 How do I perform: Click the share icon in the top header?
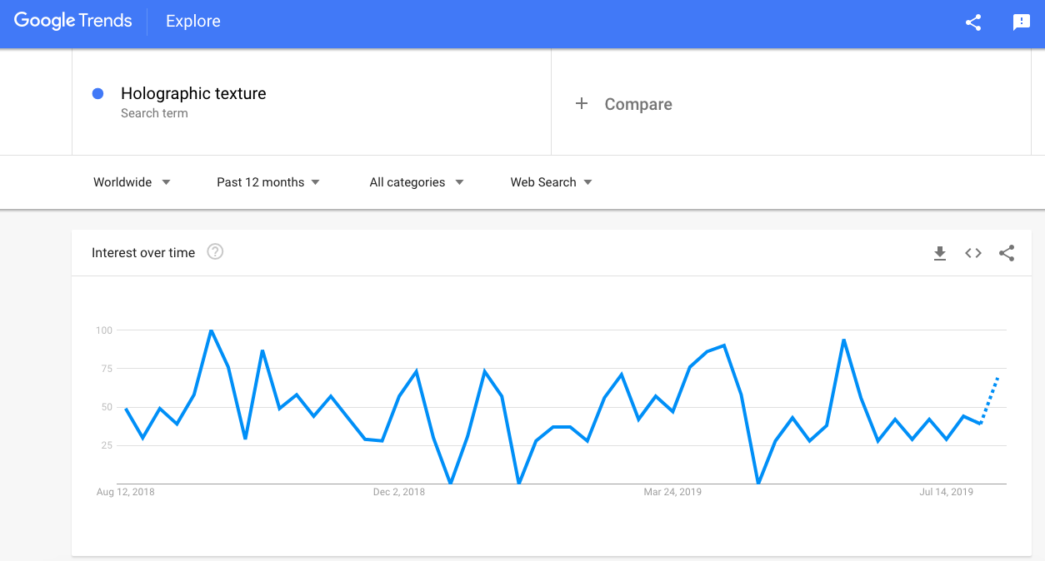973,22
